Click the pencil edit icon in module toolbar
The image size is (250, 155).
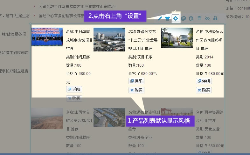tap(160, 19)
